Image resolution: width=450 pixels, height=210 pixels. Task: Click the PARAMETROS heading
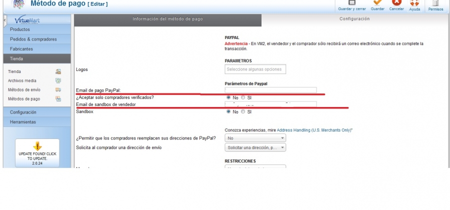point(238,61)
